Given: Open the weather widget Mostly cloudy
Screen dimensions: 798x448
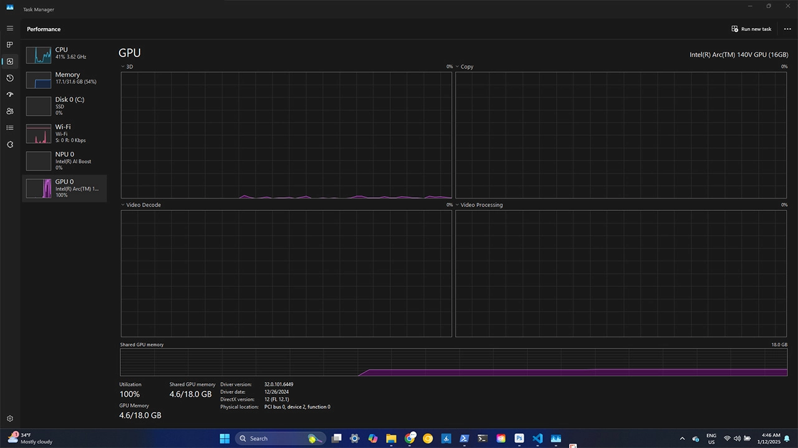Looking at the screenshot, I should pos(30,438).
